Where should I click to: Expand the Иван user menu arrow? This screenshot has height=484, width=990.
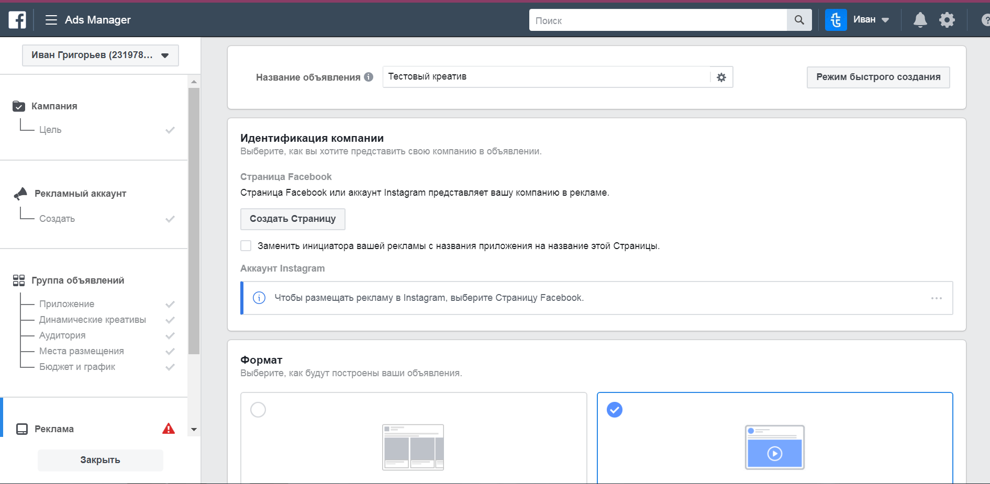[x=885, y=20]
